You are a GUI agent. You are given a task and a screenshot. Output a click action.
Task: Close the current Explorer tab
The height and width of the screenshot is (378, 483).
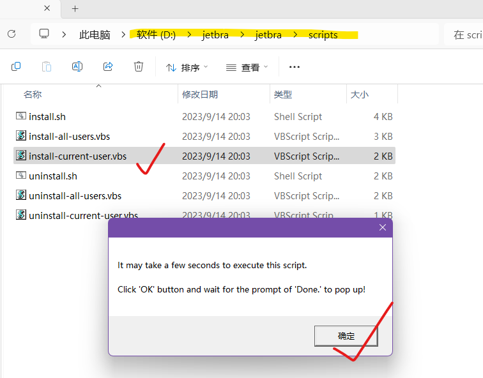point(47,8)
